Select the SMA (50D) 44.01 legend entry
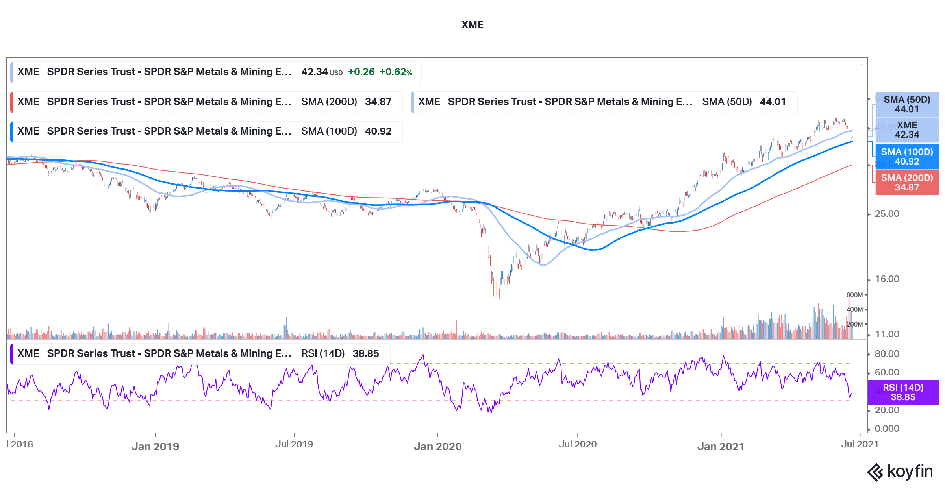 (604, 102)
